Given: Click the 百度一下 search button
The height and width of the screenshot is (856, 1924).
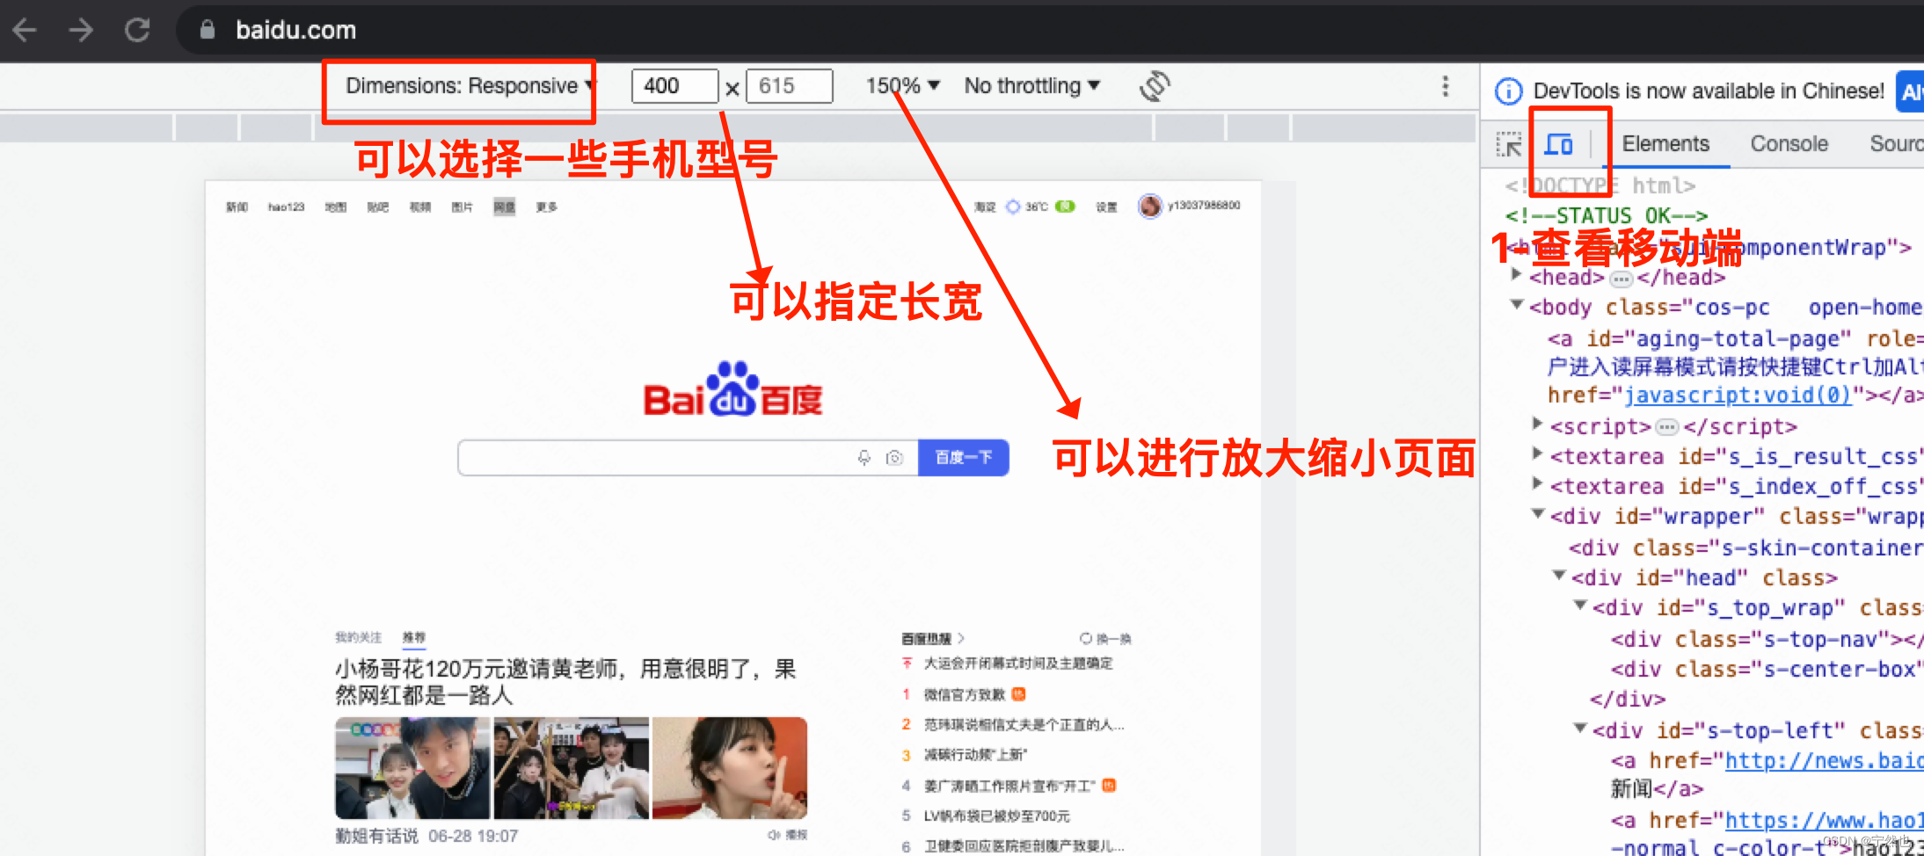Looking at the screenshot, I should (963, 458).
